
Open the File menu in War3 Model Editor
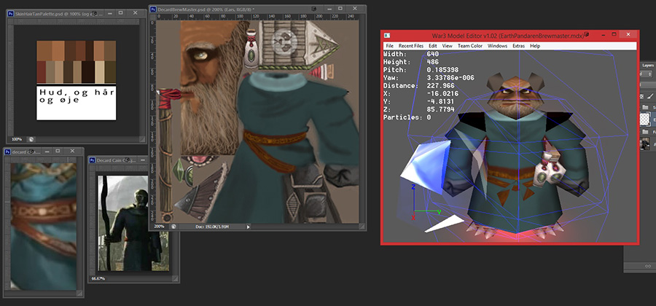[x=389, y=46]
